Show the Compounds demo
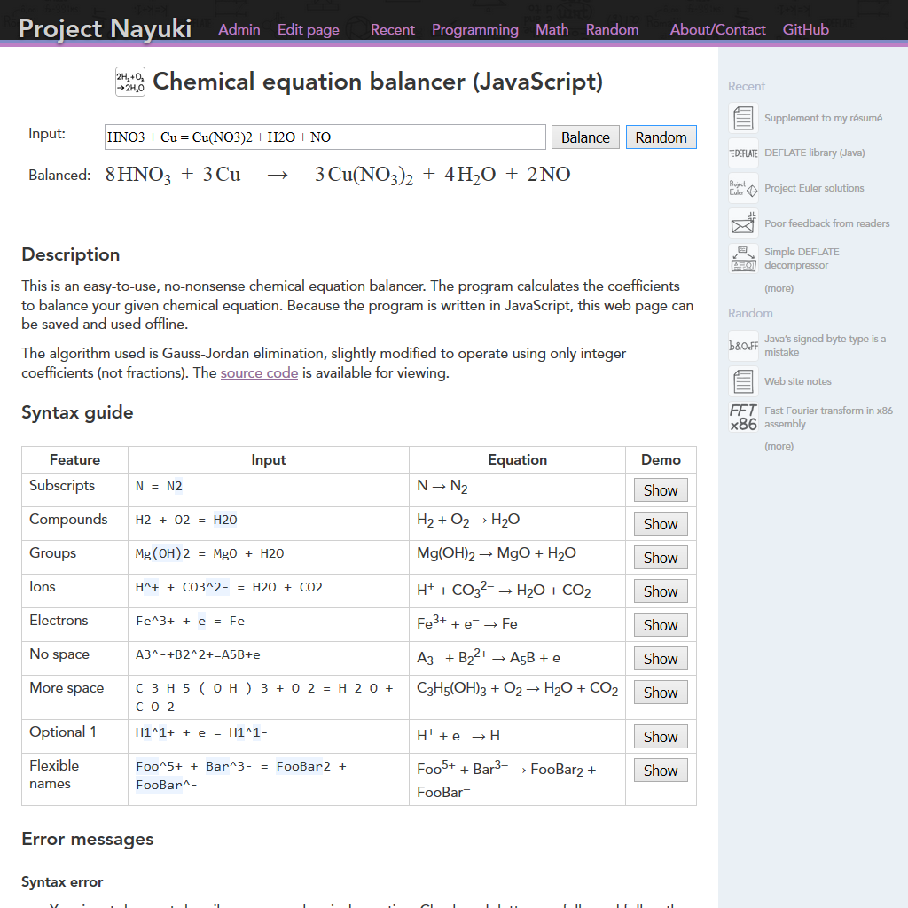Image resolution: width=908 pixels, height=908 pixels. point(661,524)
